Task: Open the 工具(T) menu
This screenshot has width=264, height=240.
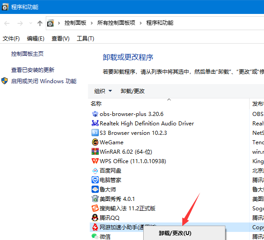Action: point(85,39)
